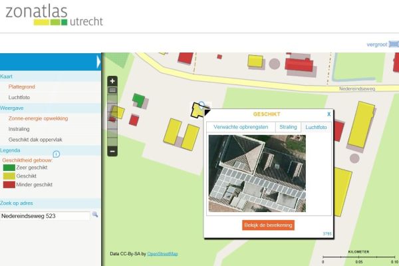Click the zoom out minus button
Viewport: 399px width, 266px height.
(112, 151)
